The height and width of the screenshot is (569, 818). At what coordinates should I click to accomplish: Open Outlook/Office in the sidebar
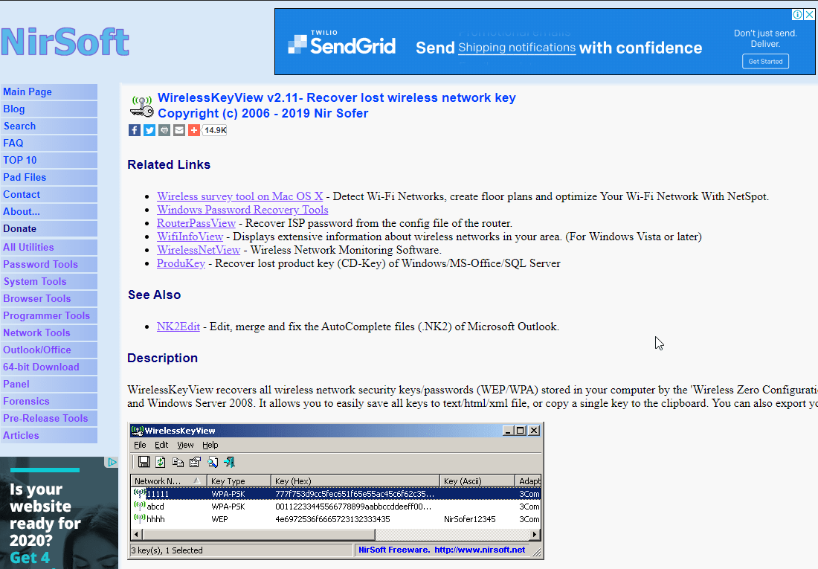tap(49, 350)
